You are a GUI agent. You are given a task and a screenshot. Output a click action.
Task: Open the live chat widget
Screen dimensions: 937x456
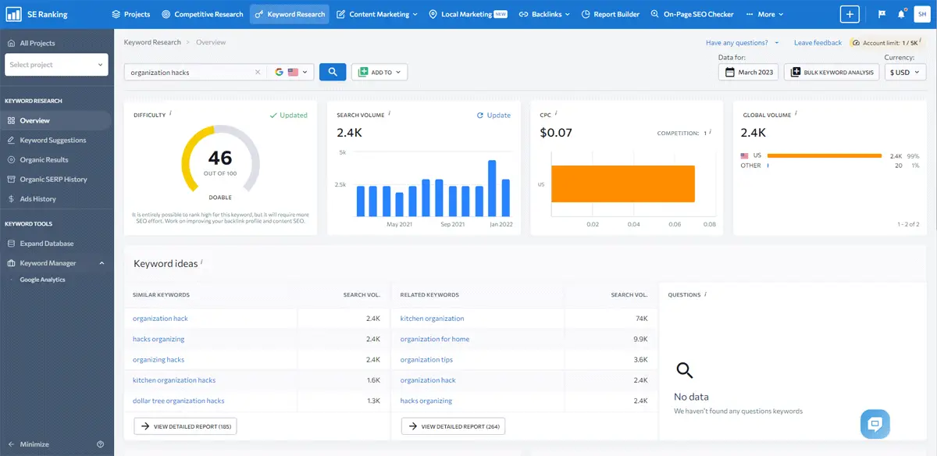click(x=875, y=424)
